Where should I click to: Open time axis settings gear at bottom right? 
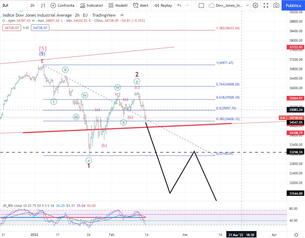point(296,235)
